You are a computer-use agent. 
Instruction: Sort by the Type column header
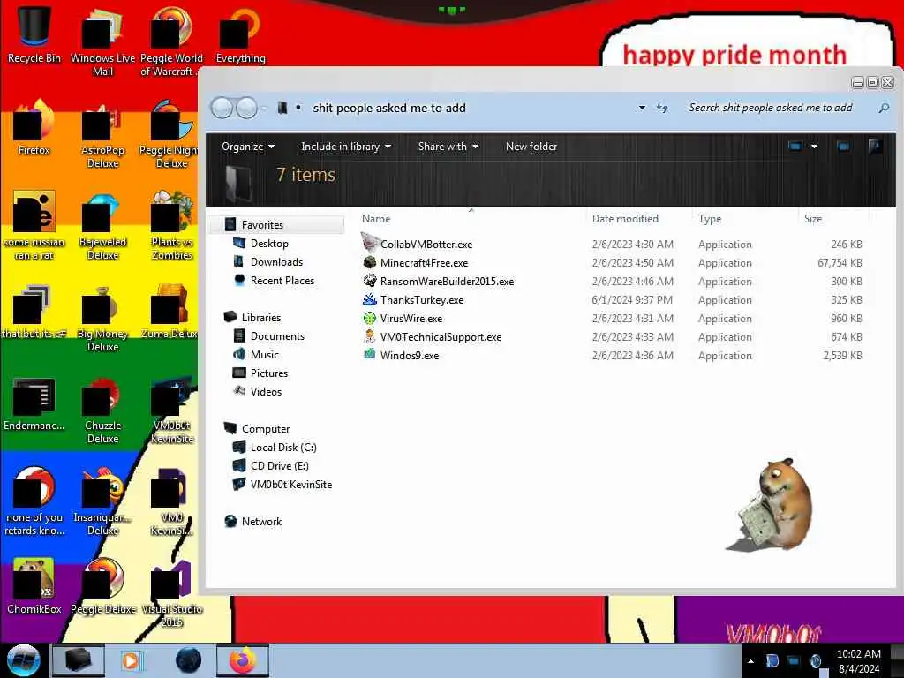(710, 219)
